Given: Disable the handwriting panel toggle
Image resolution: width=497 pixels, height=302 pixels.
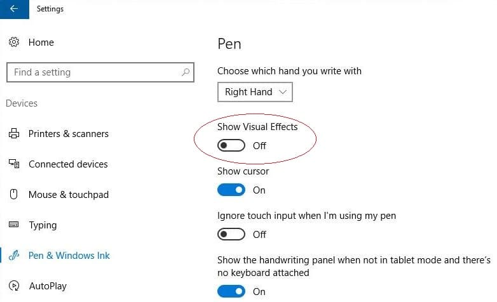Looking at the screenshot, I should click(x=231, y=291).
